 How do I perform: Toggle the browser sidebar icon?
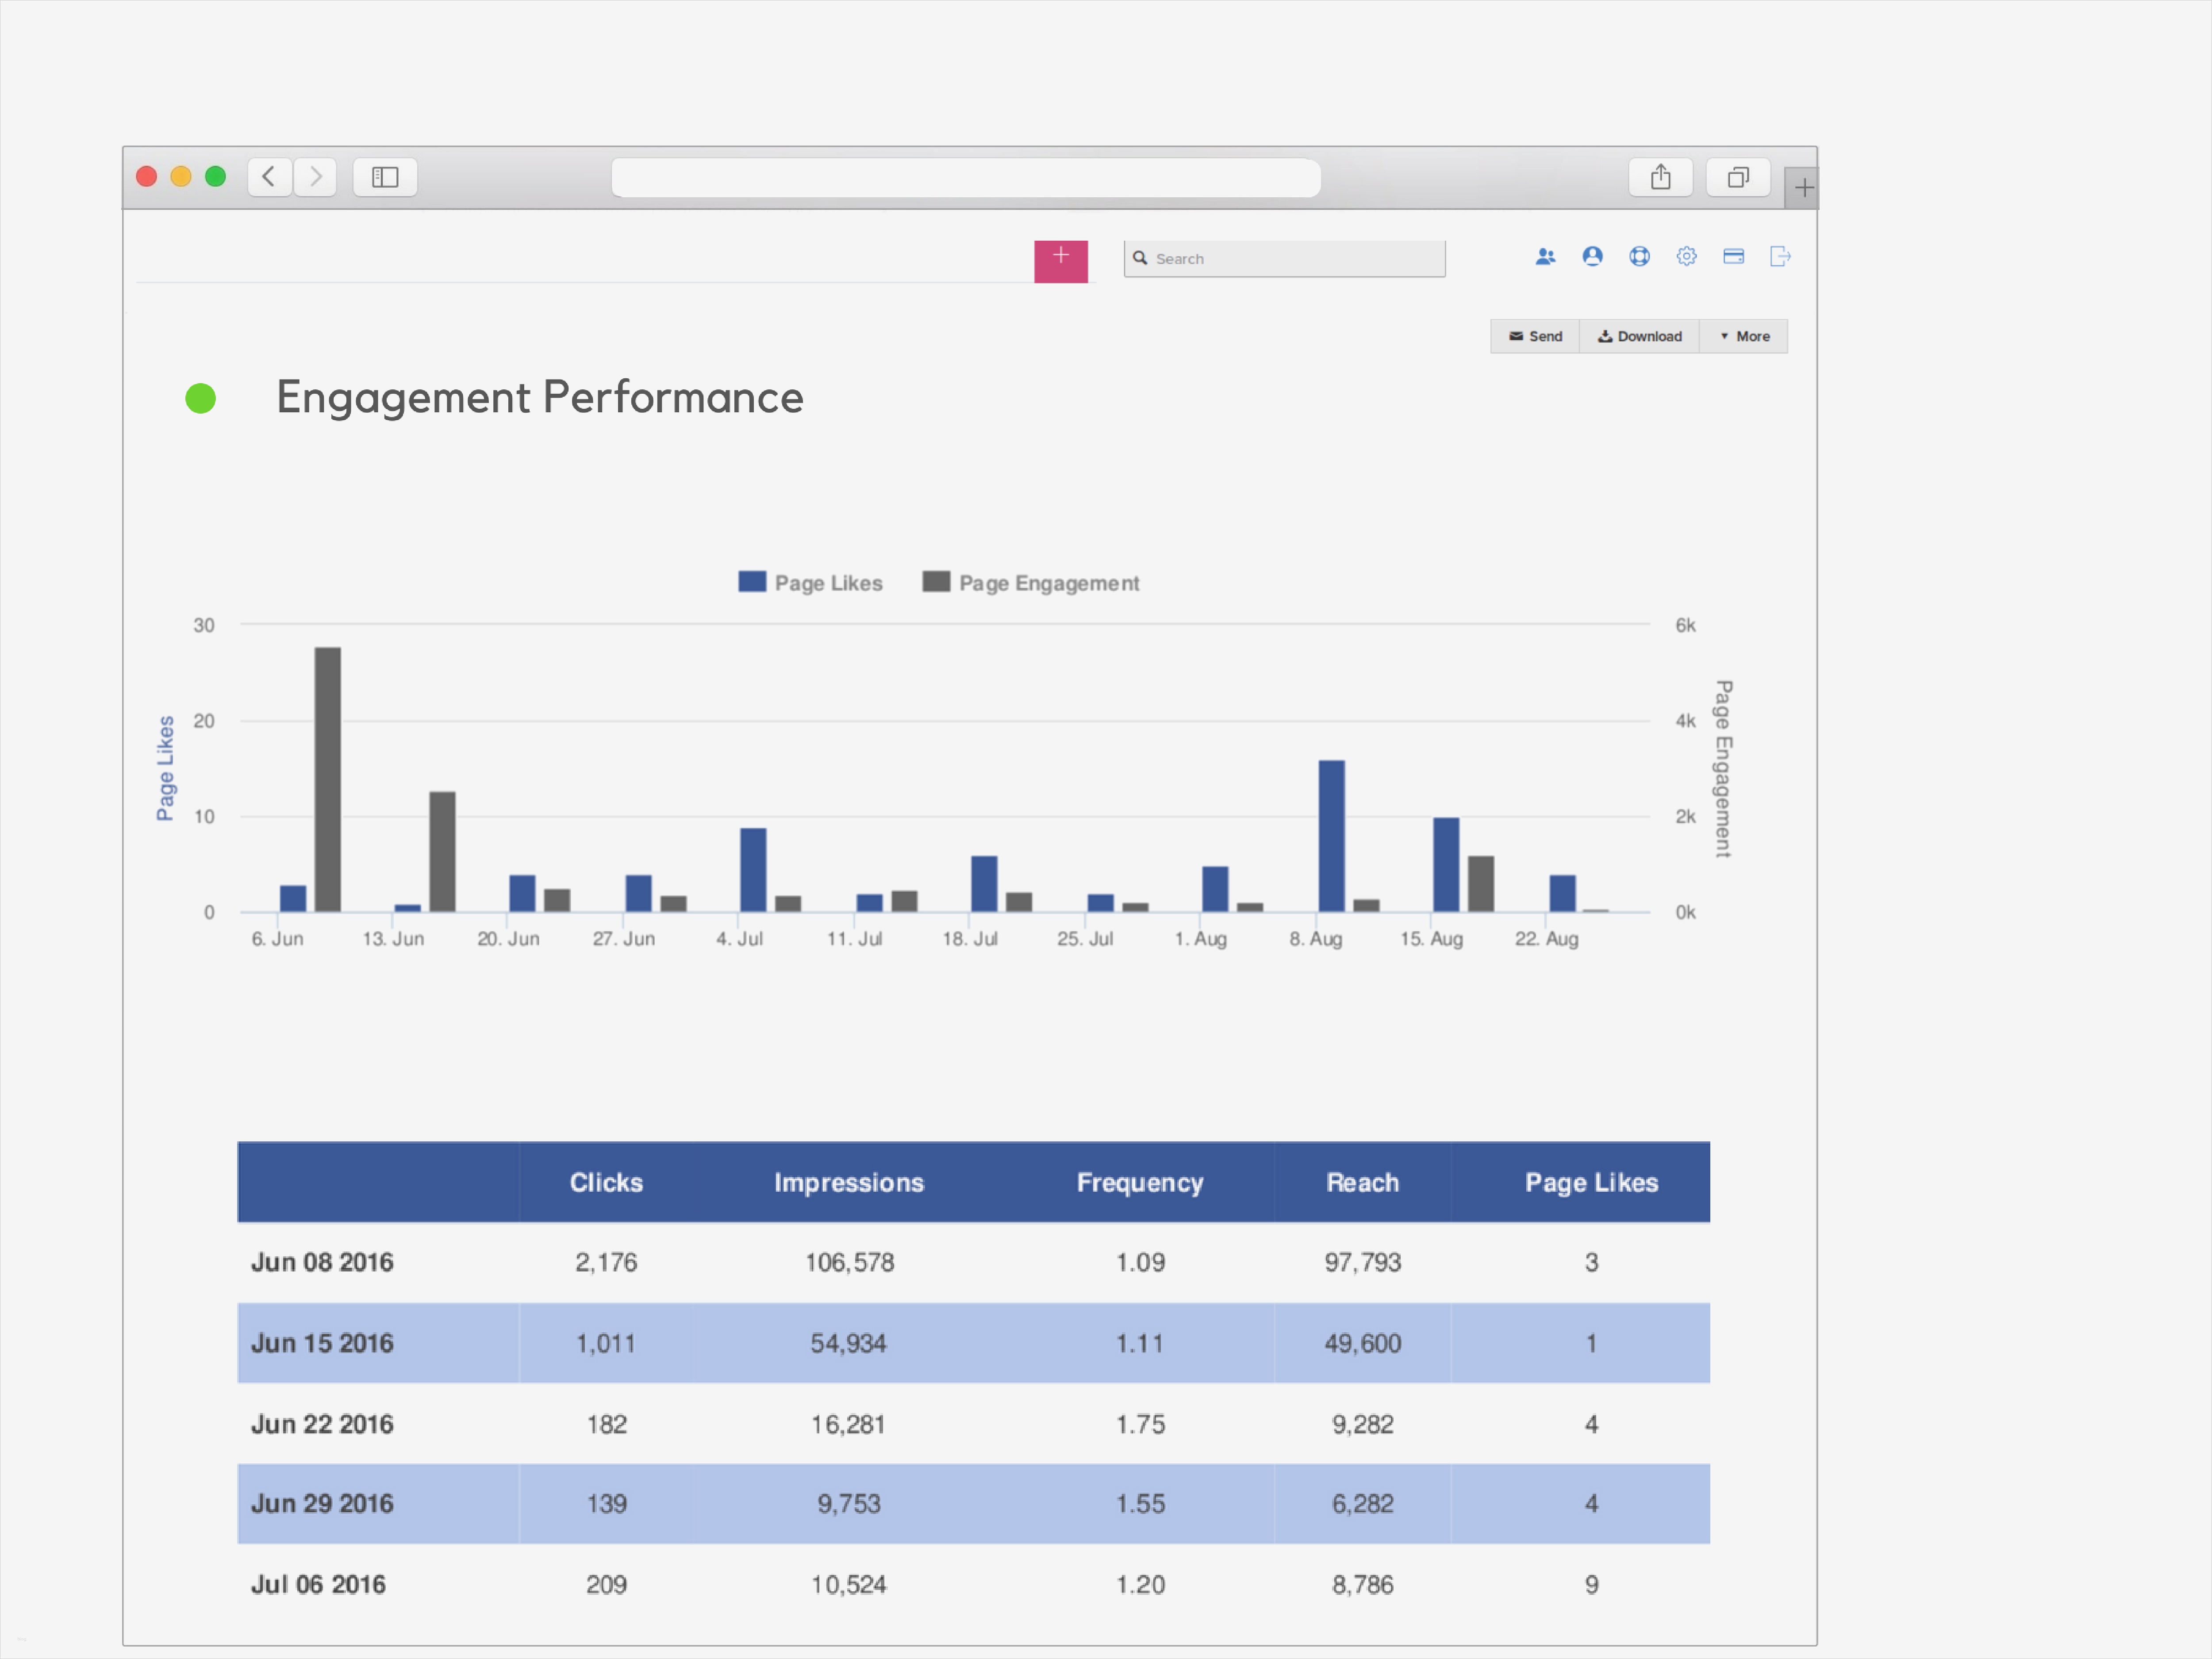(x=385, y=178)
